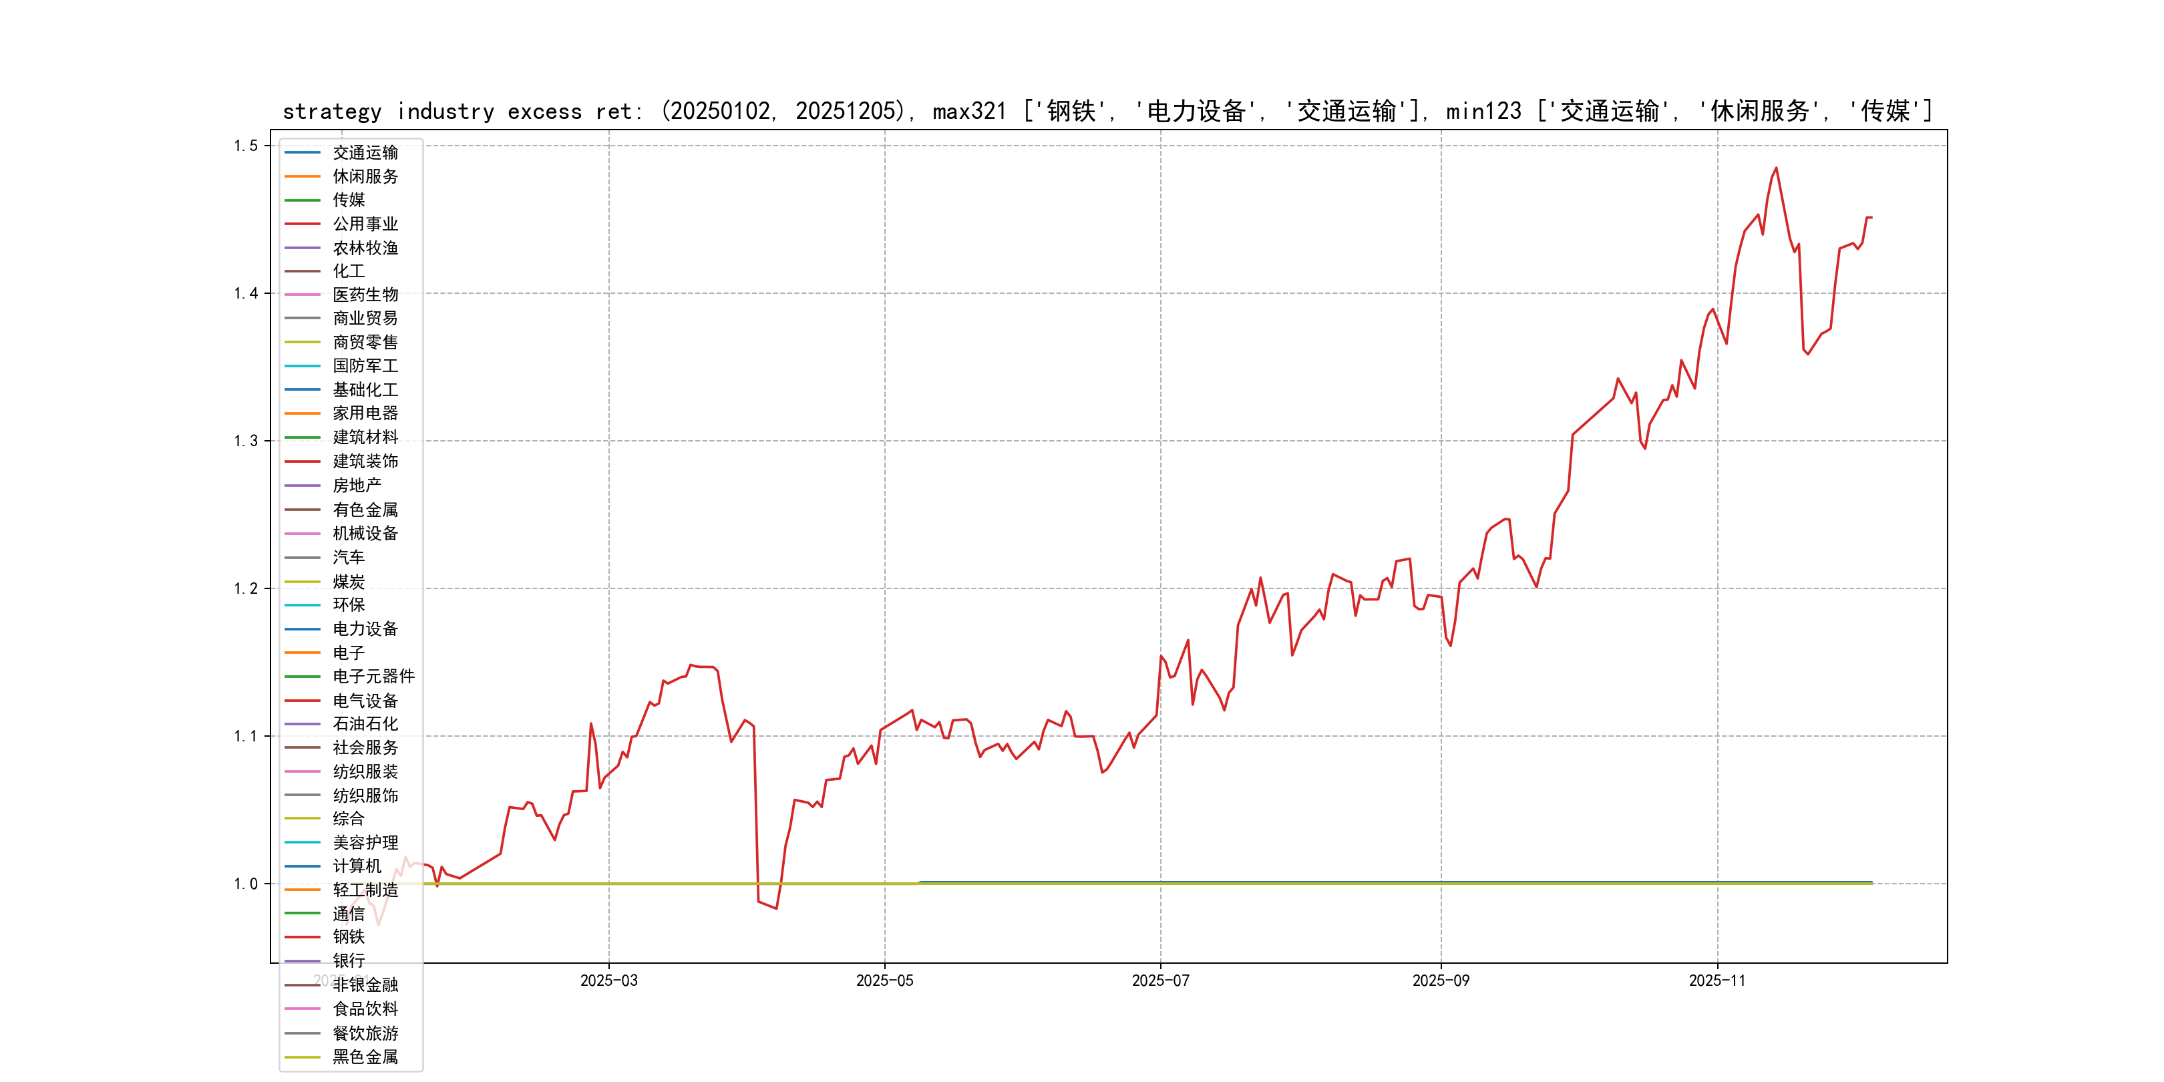Viewport: 2164px width, 1082px height.
Task: Click the 国防军工 legend label
Action: [365, 366]
